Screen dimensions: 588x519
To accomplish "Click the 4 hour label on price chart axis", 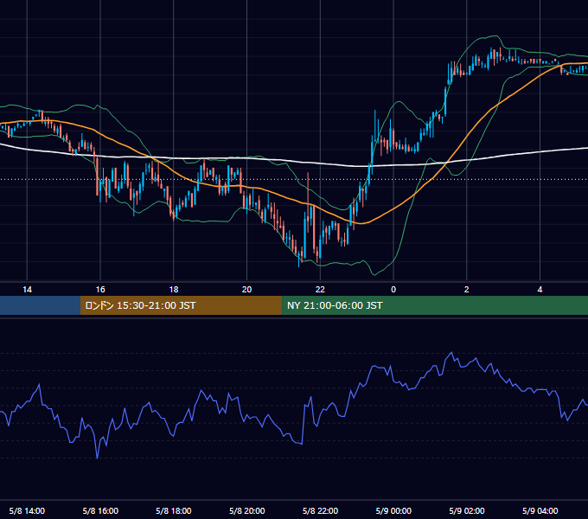I will 540,290.
